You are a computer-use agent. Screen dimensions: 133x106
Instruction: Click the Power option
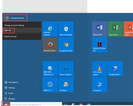pos(9,93)
